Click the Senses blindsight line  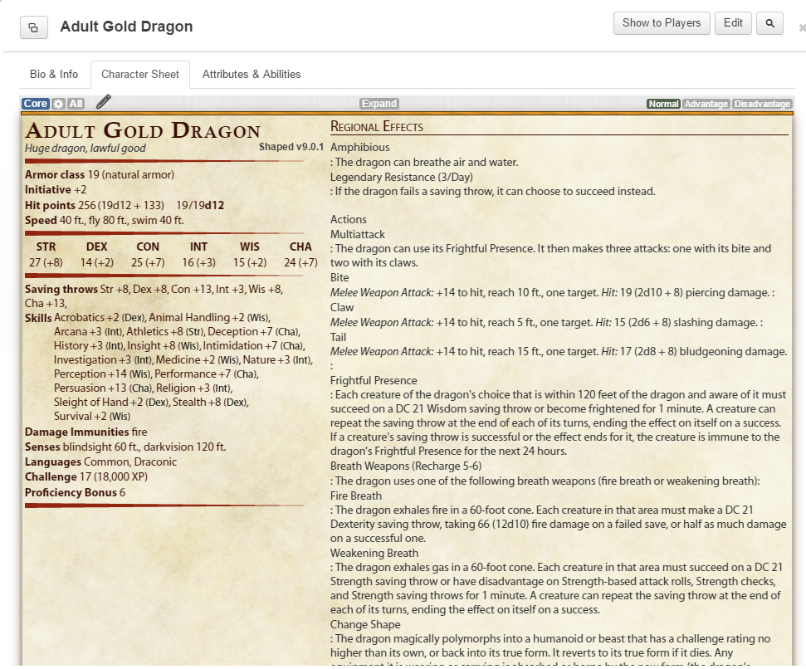[x=125, y=447]
